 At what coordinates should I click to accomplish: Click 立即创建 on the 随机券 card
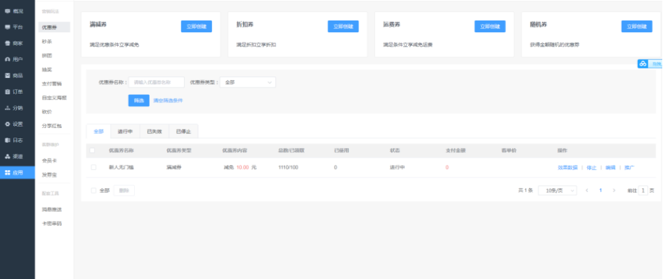pyautogui.click(x=636, y=27)
